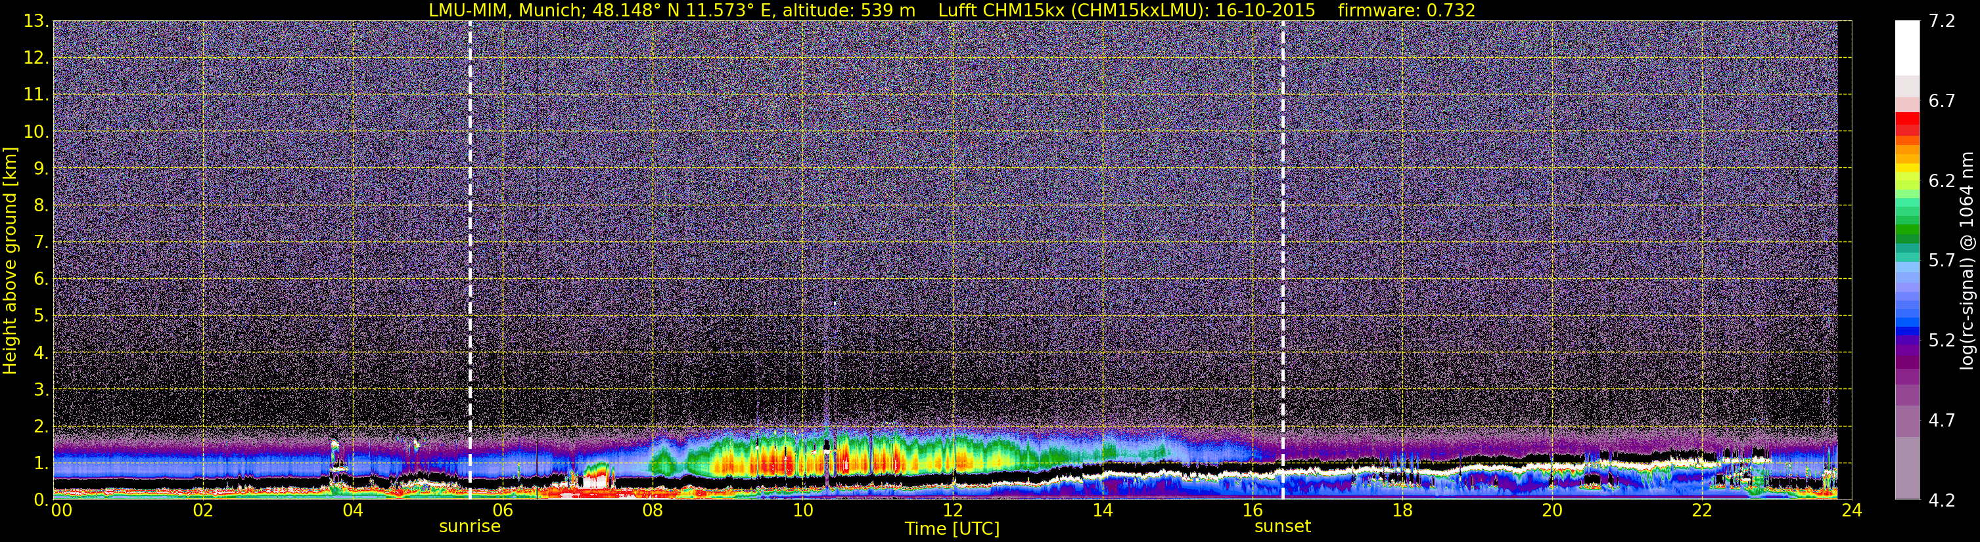Click the colorbar tick value 7.2
Image resolution: width=1980 pixels, height=542 pixels.
(1942, 22)
